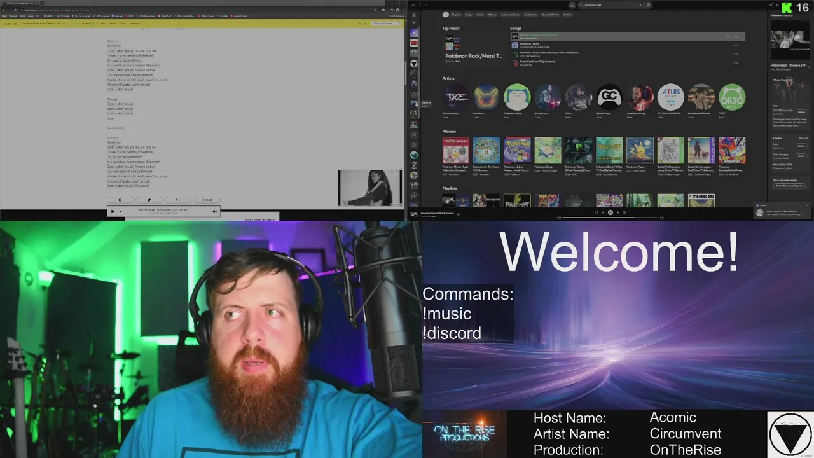This screenshot has width=814, height=458.
Task: Open Spotify Home button
Action: click(x=572, y=5)
